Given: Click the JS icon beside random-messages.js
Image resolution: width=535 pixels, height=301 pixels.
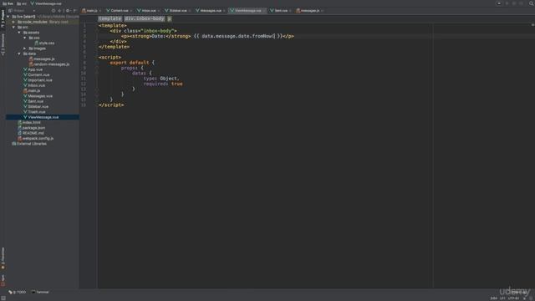Looking at the screenshot, I should (x=31, y=64).
